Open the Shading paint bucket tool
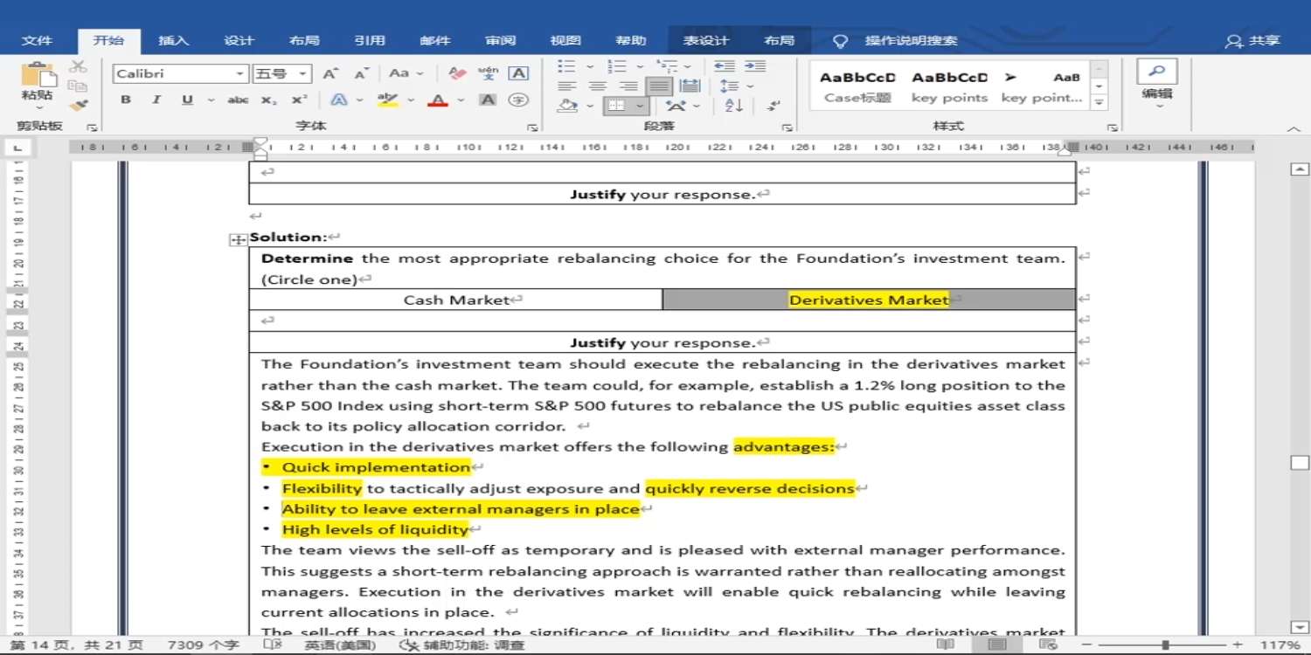This screenshot has width=1311, height=655. (568, 106)
